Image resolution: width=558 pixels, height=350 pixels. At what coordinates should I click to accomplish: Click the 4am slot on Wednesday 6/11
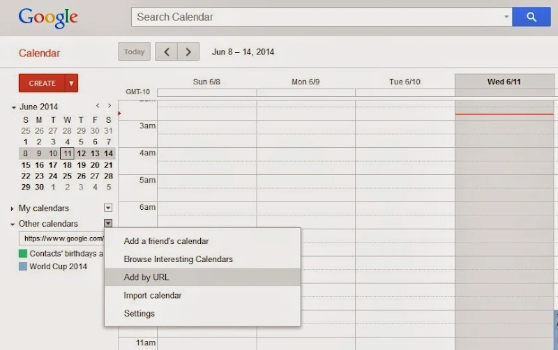click(x=504, y=161)
